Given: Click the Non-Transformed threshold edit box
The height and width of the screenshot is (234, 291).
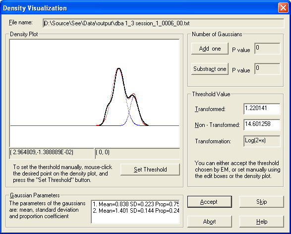Looking at the screenshot, I should point(262,125).
